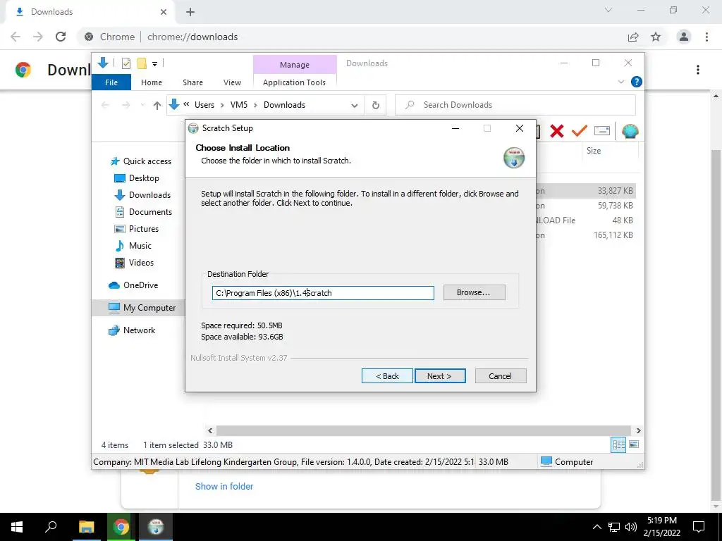This screenshot has width=722, height=541.
Task: Select the file row sized 59,738 KB
Action: [586, 206]
